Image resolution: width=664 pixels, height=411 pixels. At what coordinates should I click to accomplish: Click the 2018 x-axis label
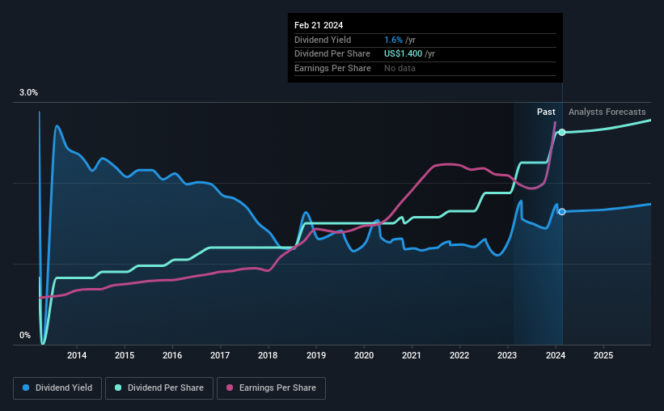pyautogui.click(x=268, y=355)
